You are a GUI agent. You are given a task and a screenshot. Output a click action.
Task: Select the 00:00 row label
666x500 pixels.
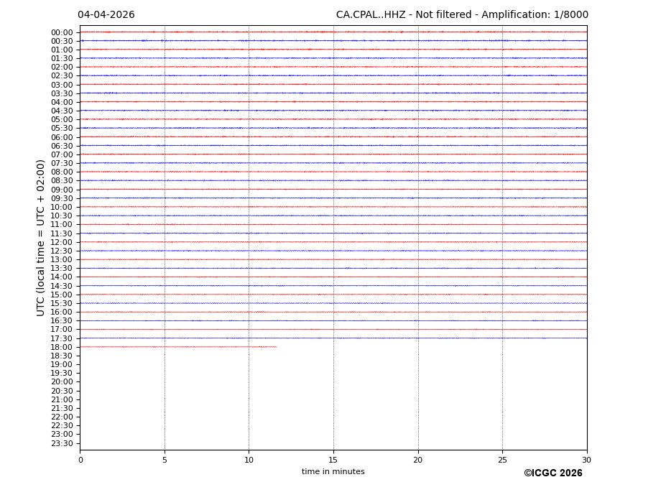coord(62,32)
